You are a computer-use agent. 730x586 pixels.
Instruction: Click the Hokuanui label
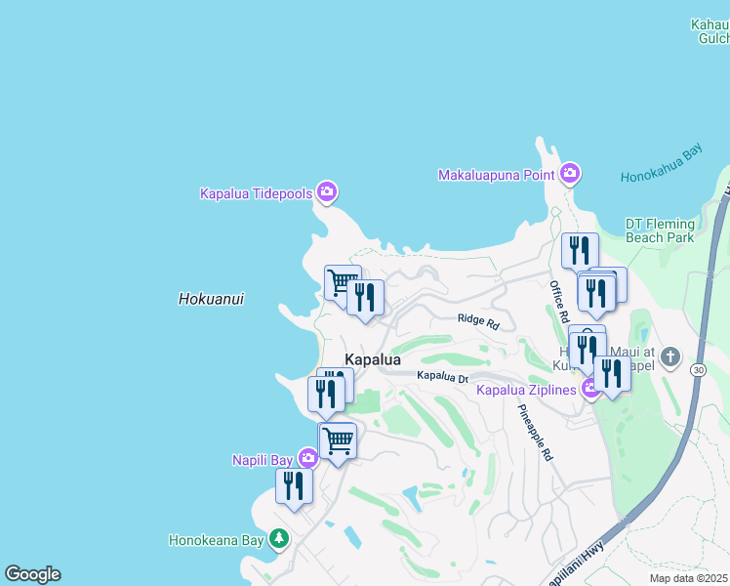pos(211,299)
